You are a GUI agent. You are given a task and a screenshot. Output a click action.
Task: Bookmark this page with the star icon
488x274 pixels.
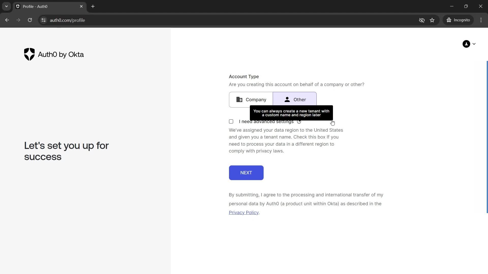click(x=432, y=20)
